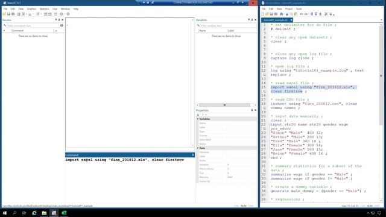Click the Break icon in Stata toolbar
The image size is (386, 217).
pyautogui.click(x=68, y=14)
